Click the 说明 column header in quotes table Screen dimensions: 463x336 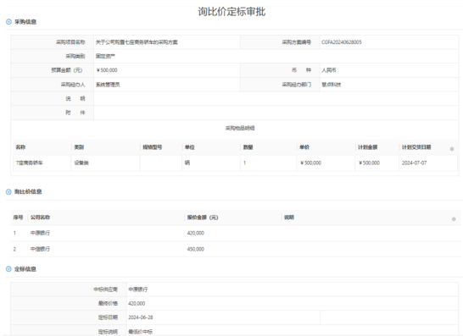pyautogui.click(x=289, y=218)
